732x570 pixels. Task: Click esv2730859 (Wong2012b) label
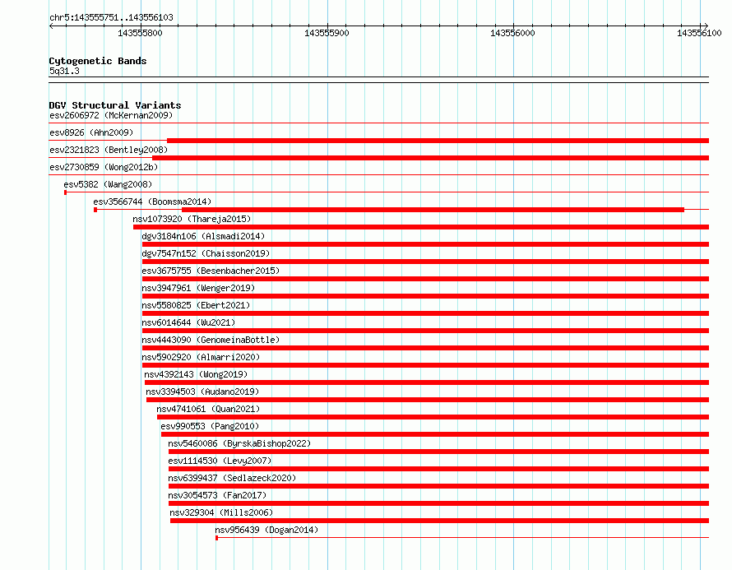[104, 167]
